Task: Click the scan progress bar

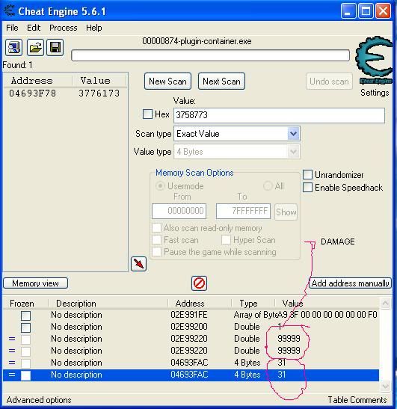Action: 211,55
